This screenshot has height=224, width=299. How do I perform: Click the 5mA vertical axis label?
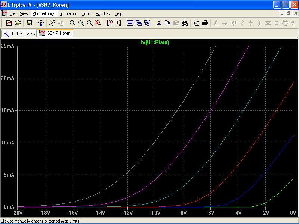click(9, 175)
